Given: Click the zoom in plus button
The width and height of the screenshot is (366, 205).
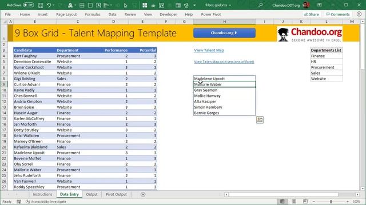Looking at the screenshot, I should [x=348, y=202].
